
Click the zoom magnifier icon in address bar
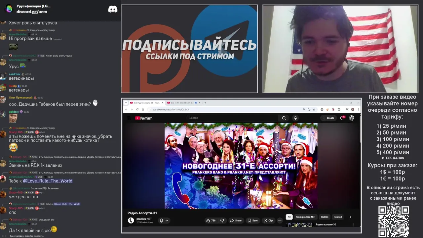point(304,109)
